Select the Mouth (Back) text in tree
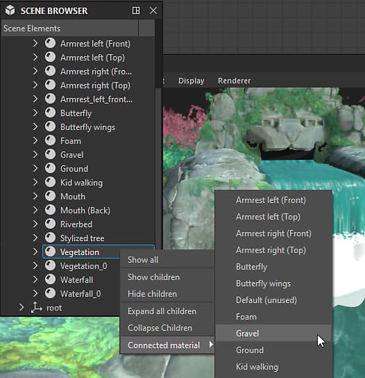This screenshot has height=378, width=365. [85, 211]
